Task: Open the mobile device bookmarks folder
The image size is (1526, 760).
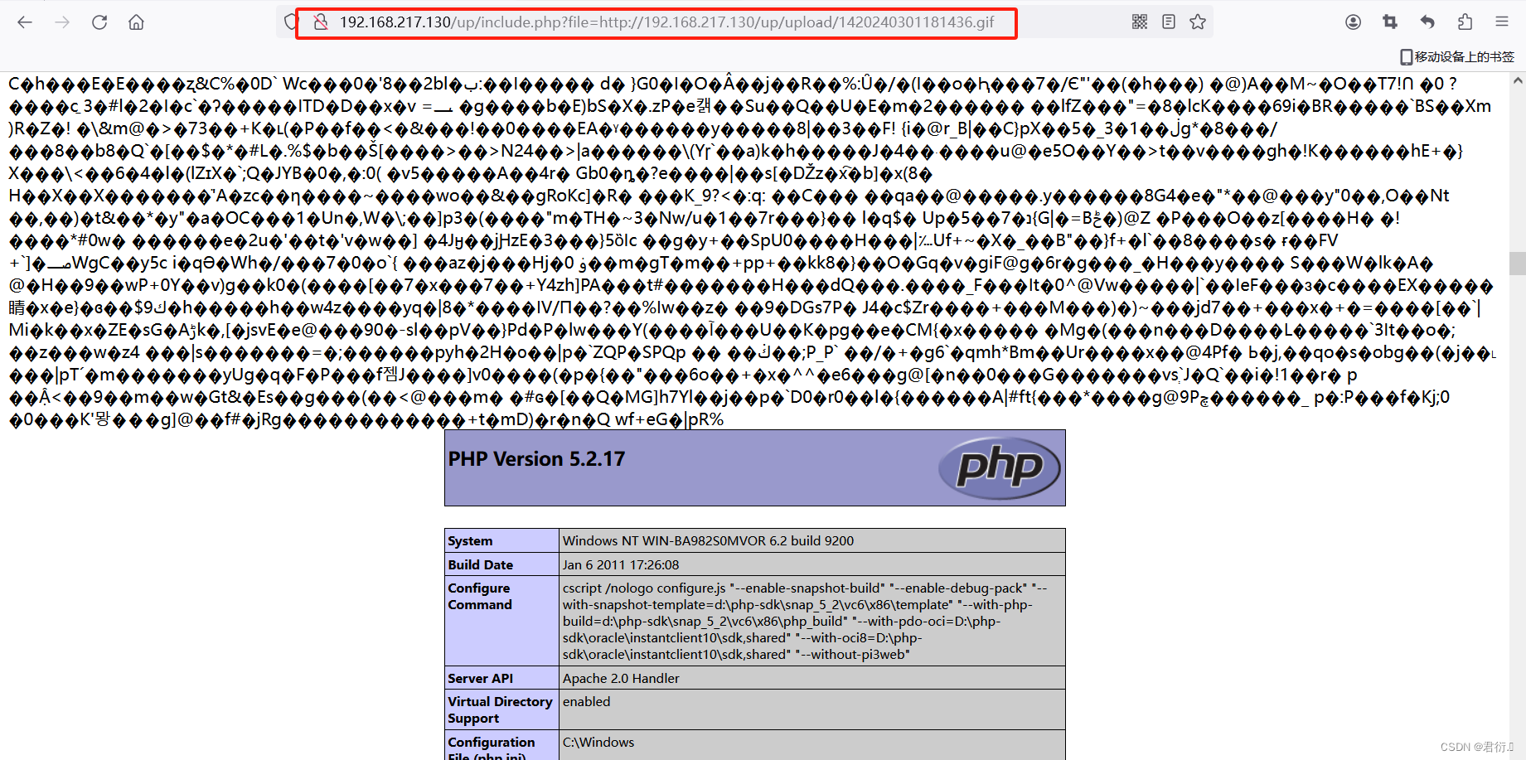Action: (1457, 56)
